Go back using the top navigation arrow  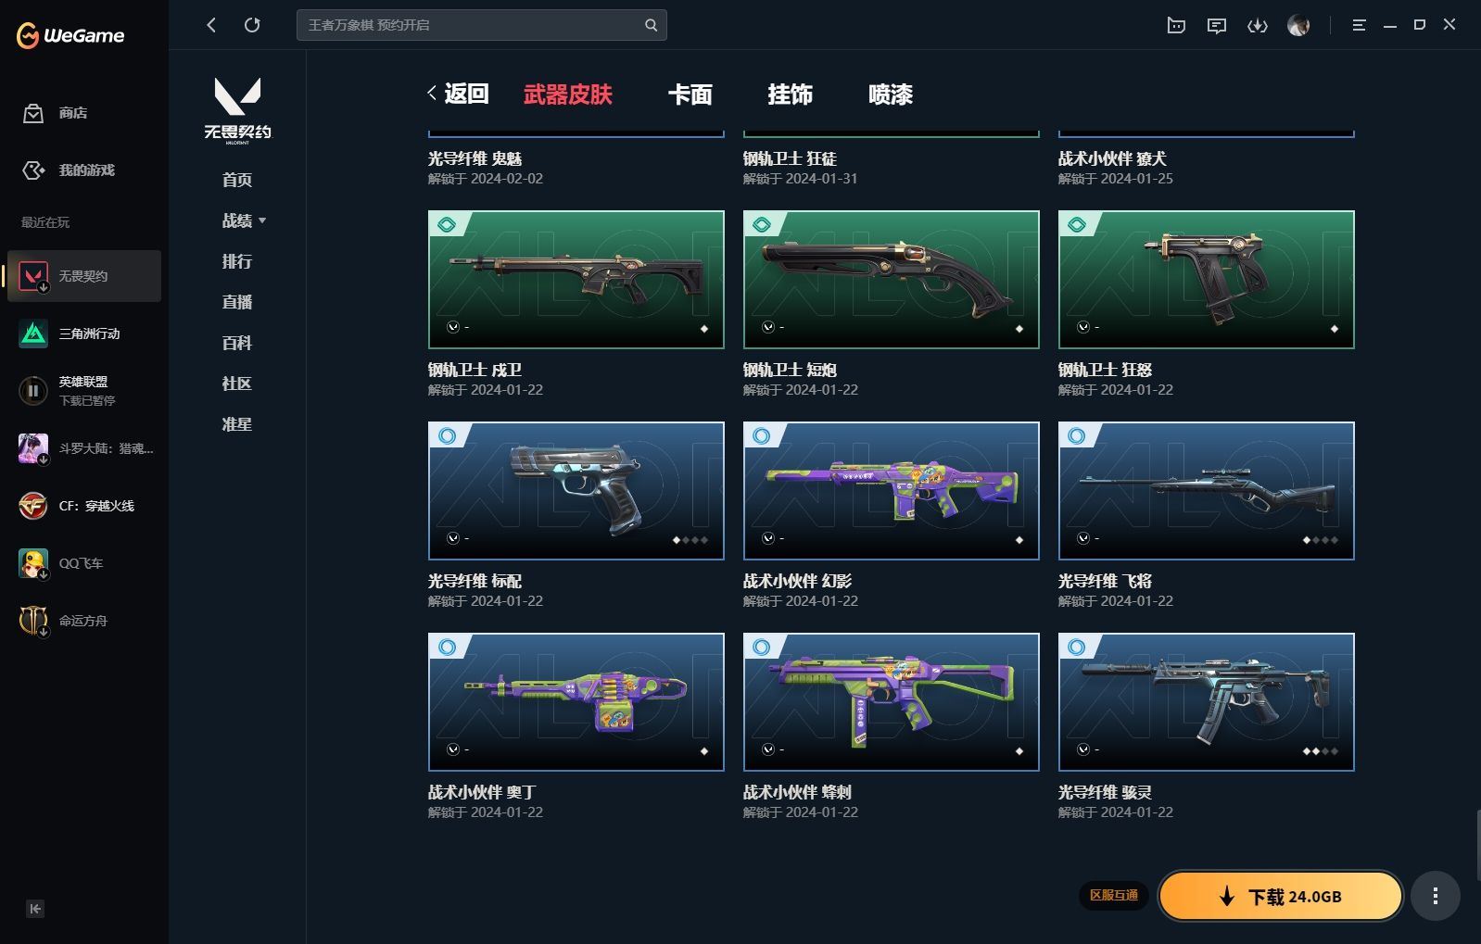[x=211, y=25]
